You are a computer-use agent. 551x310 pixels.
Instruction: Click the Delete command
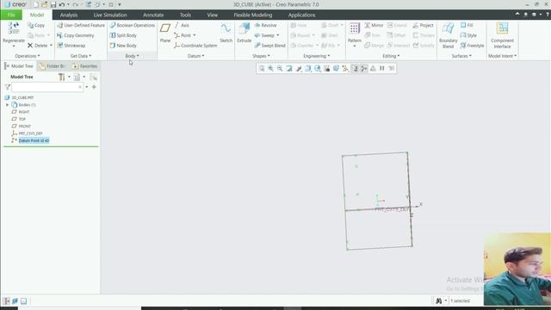[37, 46]
